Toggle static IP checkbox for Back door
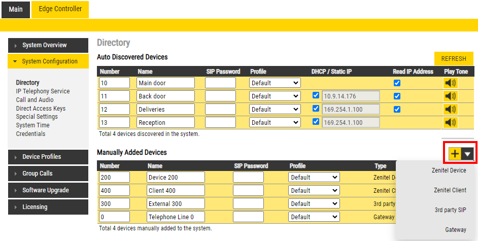 (316, 96)
